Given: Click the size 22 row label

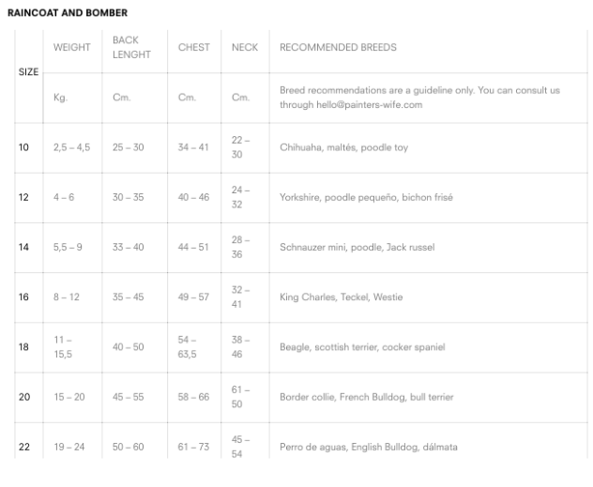Looking at the screenshot, I should pyautogui.click(x=23, y=447).
